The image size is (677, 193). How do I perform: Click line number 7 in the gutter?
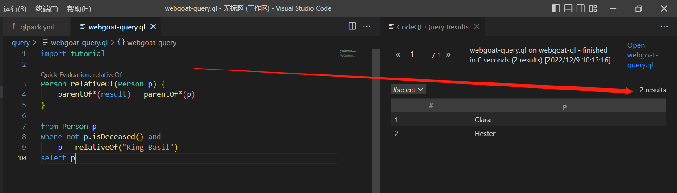(24, 126)
